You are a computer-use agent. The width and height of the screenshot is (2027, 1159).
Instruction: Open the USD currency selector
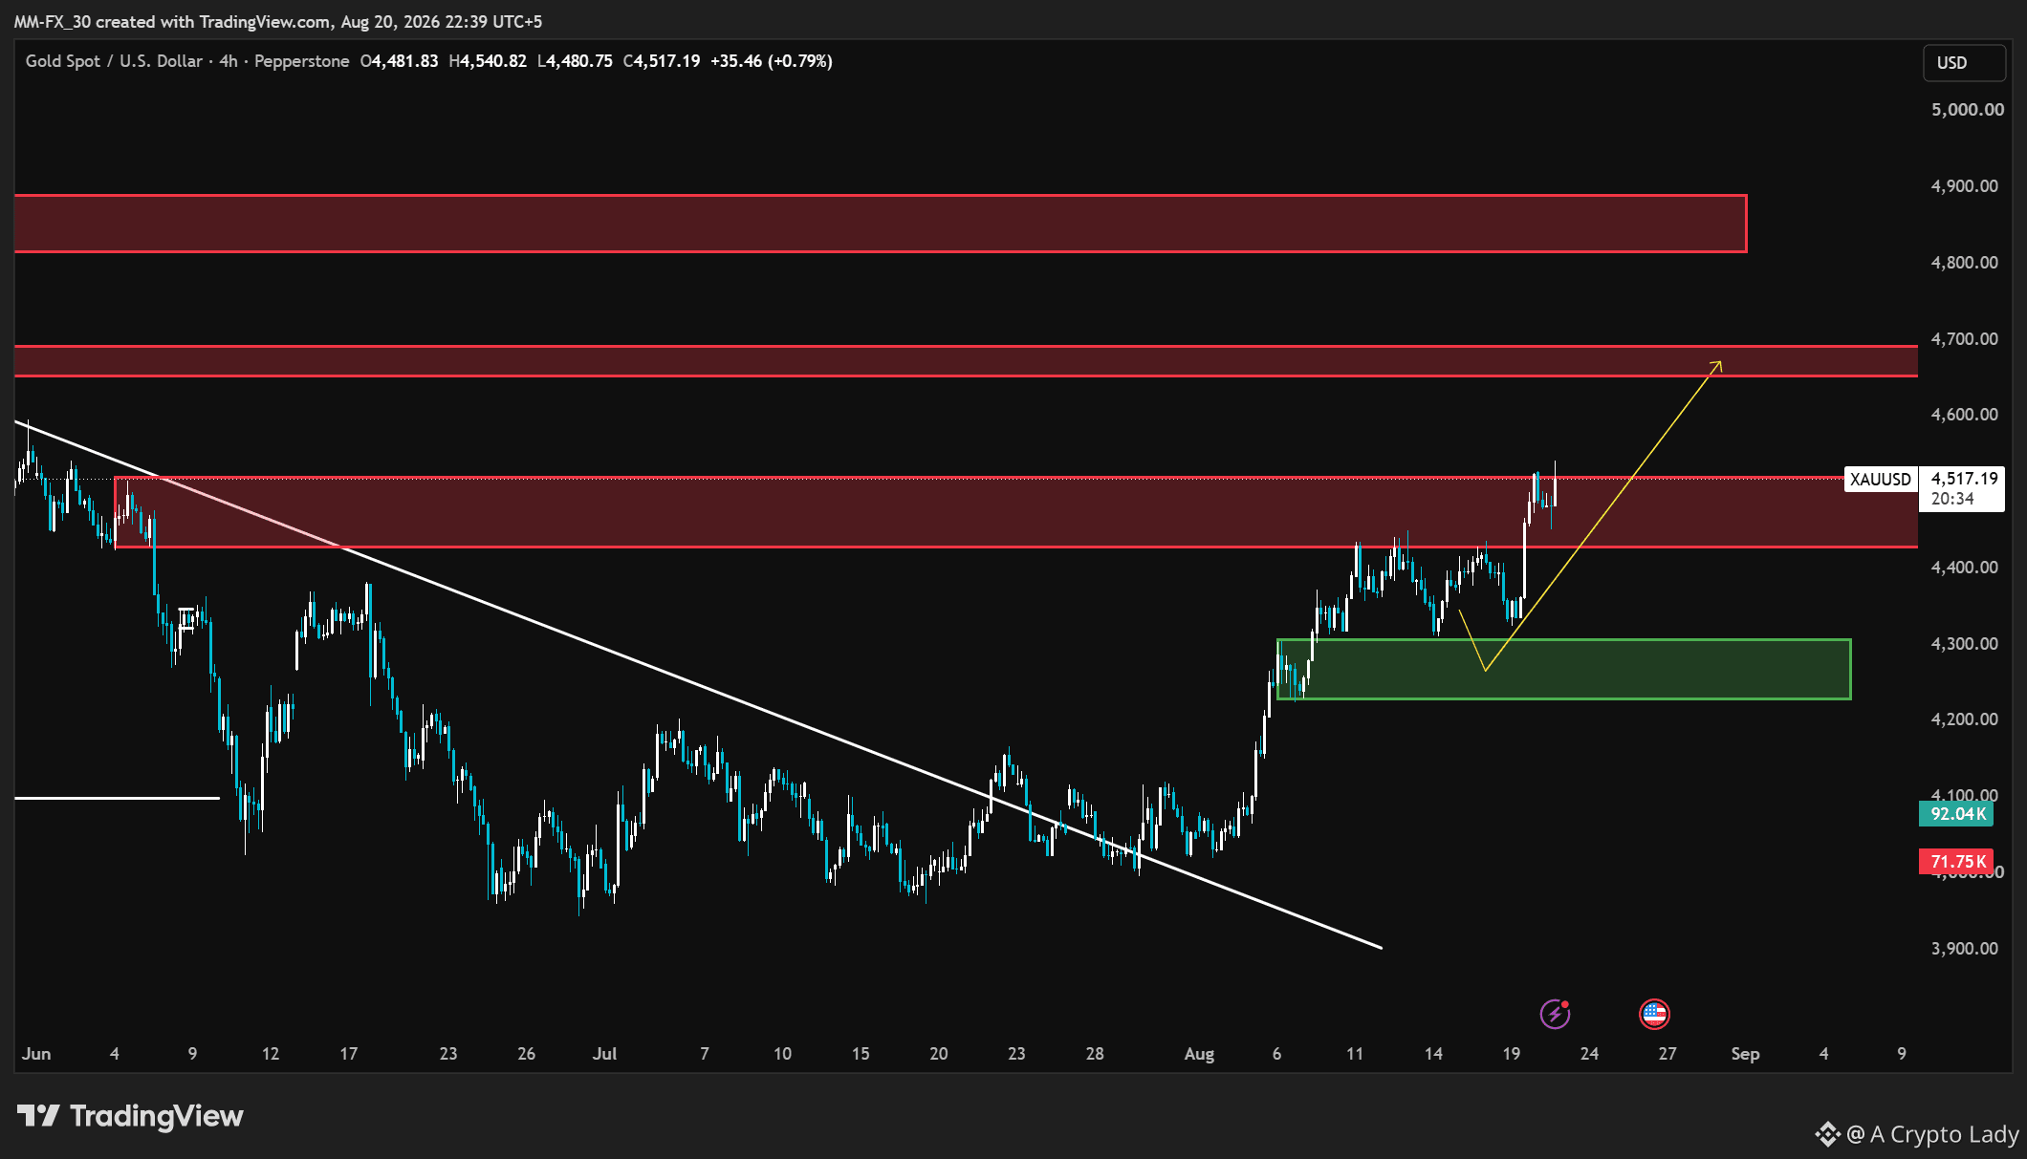1964,63
